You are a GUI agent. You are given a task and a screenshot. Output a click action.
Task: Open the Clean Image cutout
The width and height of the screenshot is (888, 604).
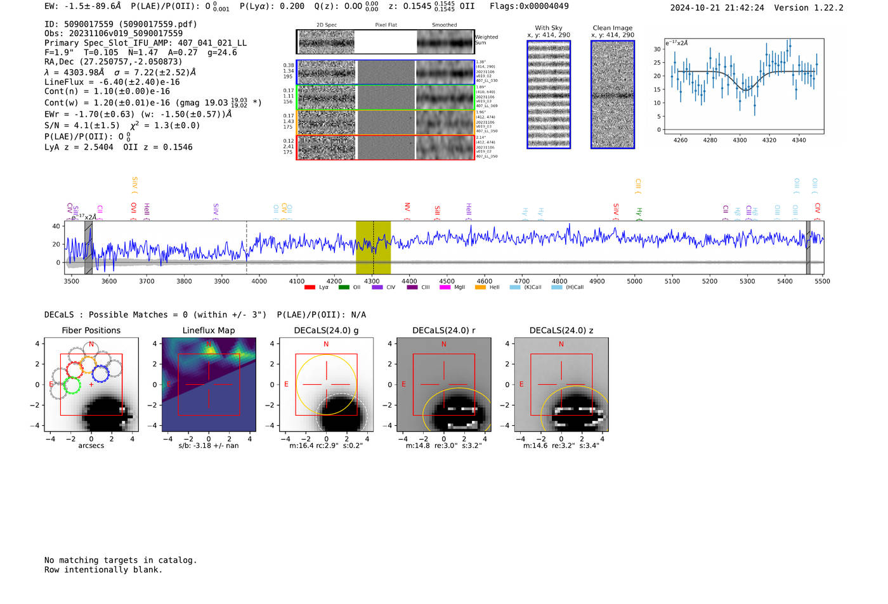click(x=613, y=94)
